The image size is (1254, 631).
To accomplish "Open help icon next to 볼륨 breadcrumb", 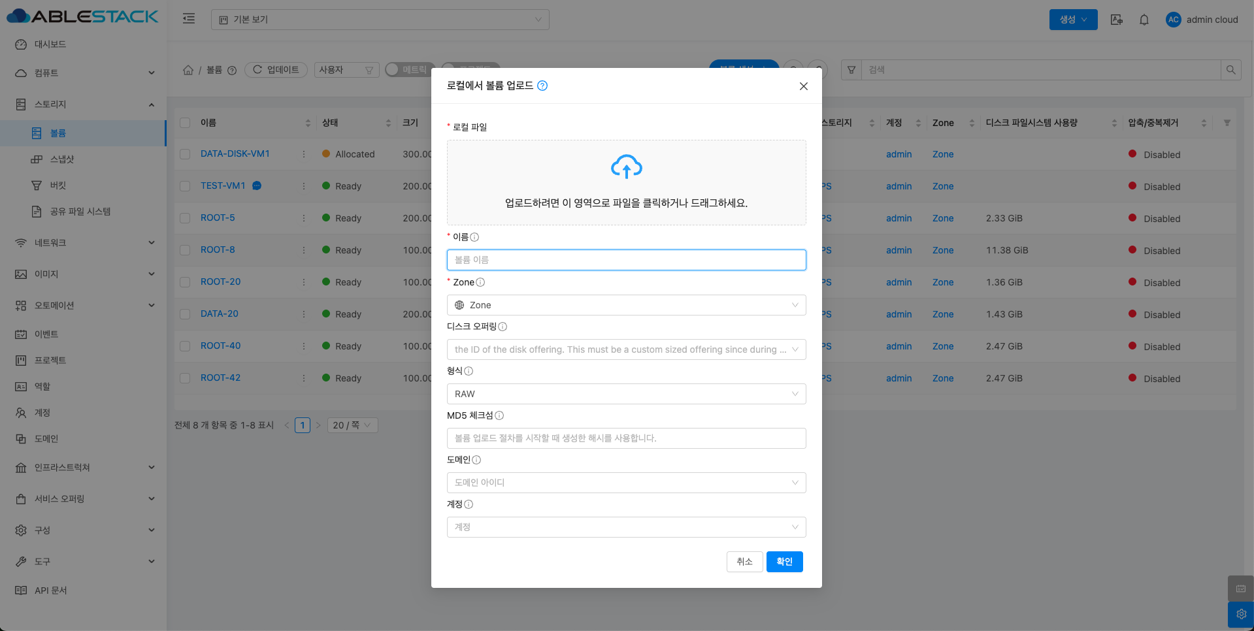I will (232, 71).
